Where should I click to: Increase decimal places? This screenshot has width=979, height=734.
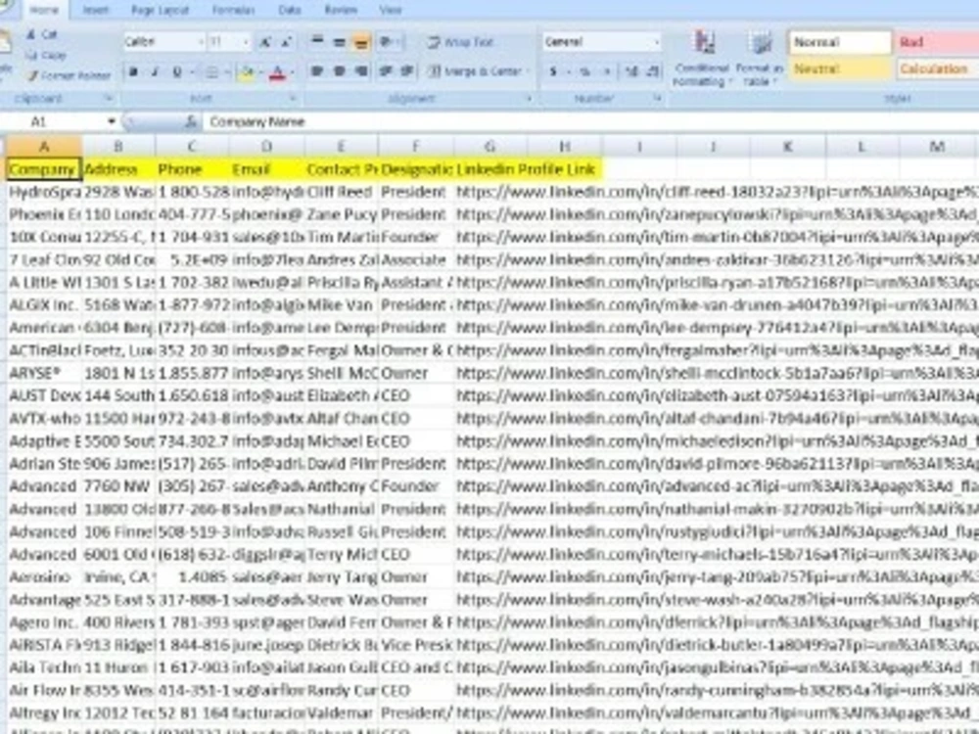click(x=631, y=71)
